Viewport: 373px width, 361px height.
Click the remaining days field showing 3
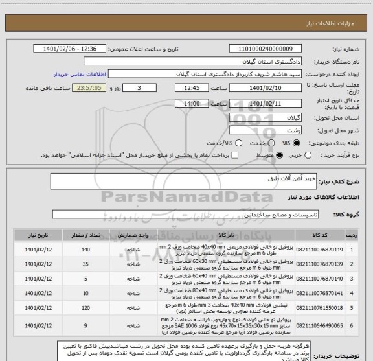(139, 88)
